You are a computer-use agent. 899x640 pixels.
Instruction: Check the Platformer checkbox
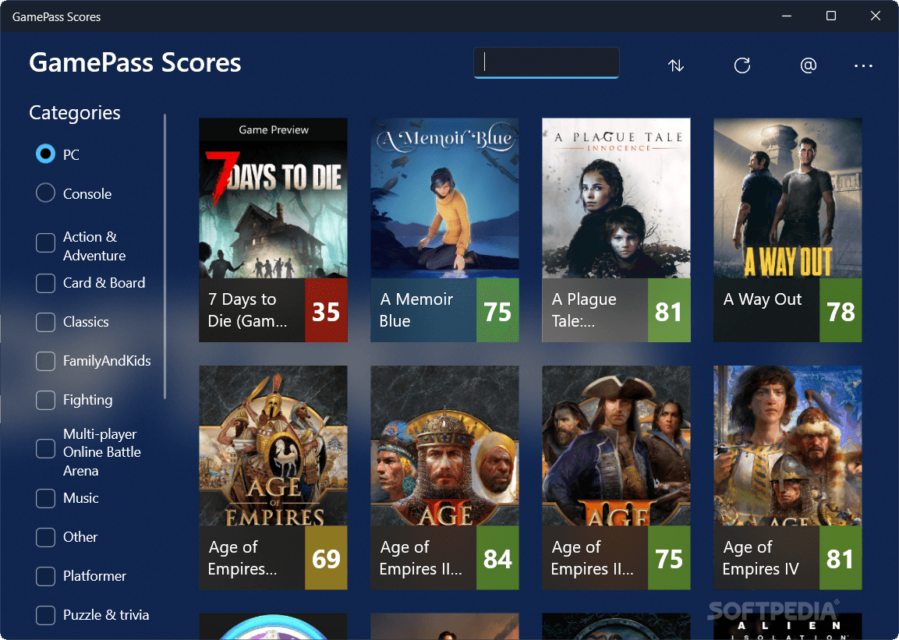click(x=45, y=576)
